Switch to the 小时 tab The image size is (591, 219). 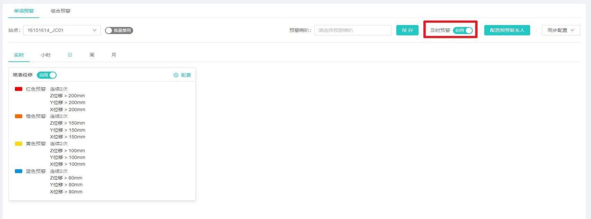[45, 55]
